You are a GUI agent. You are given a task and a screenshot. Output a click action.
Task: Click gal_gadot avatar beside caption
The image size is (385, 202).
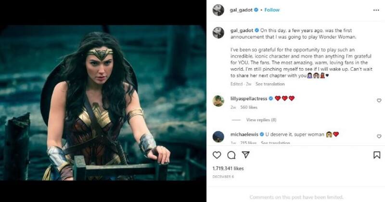point(218,33)
